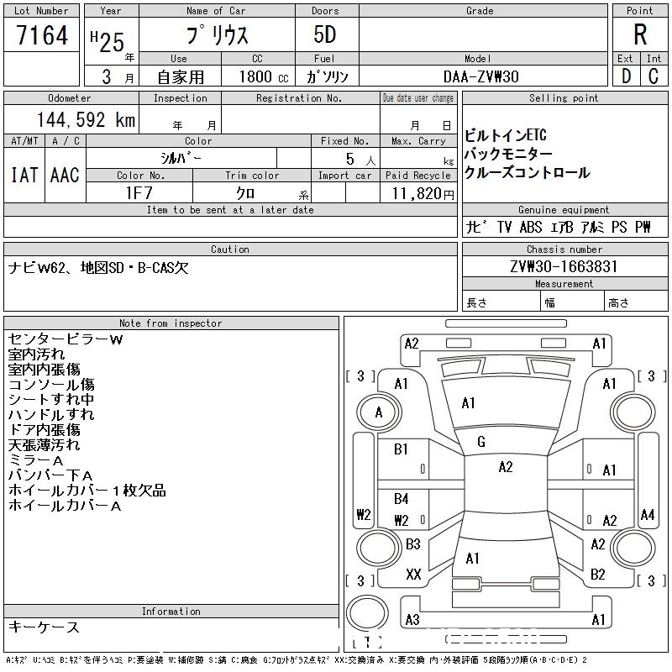Click inspector note 室内汚れ
The image size is (672, 672).
36,354
